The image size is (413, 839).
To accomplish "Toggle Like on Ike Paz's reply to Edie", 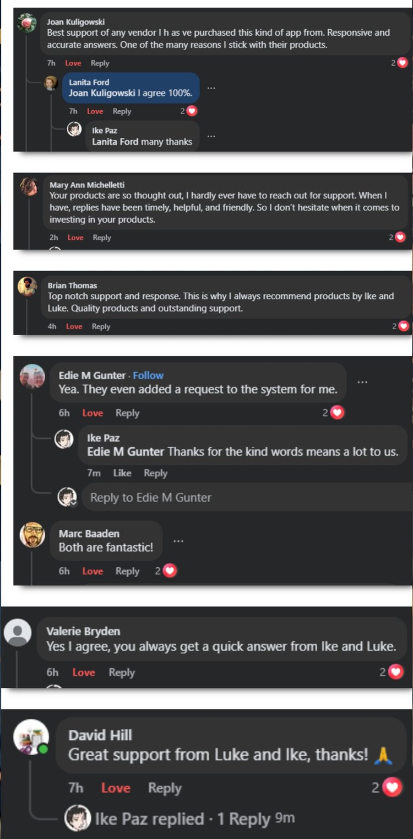I will [x=122, y=473].
